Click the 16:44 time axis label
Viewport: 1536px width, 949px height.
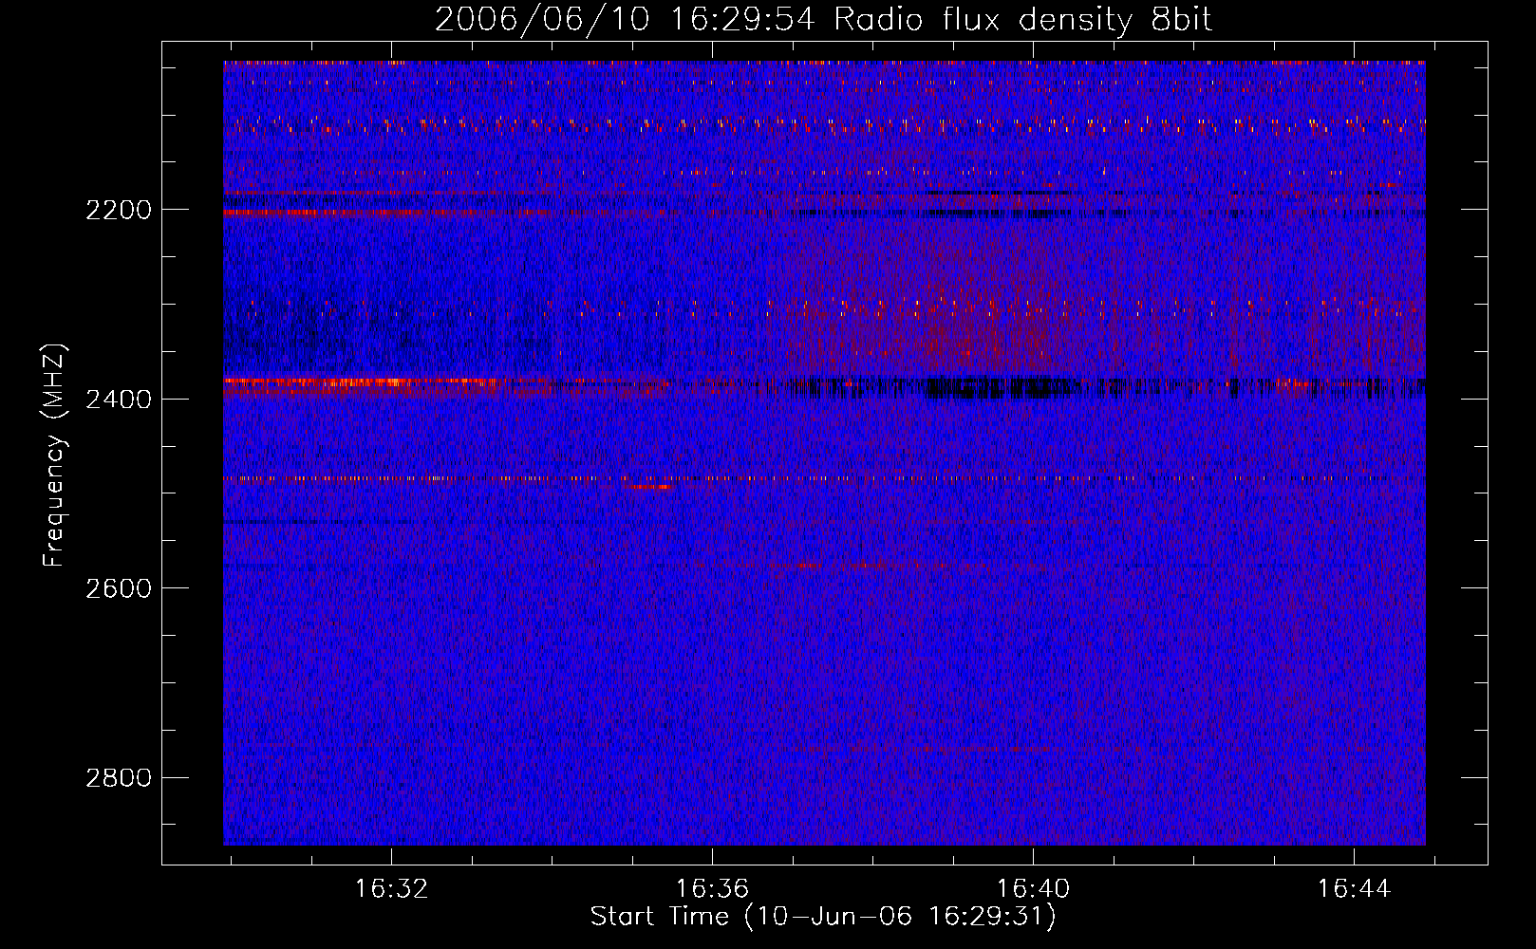[x=1354, y=889]
